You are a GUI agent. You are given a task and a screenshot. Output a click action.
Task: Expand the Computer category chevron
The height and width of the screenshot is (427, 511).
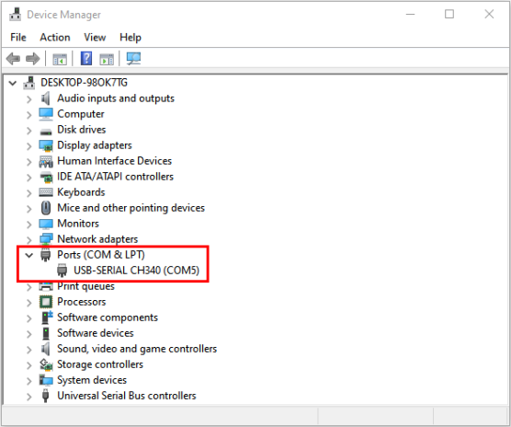29,115
